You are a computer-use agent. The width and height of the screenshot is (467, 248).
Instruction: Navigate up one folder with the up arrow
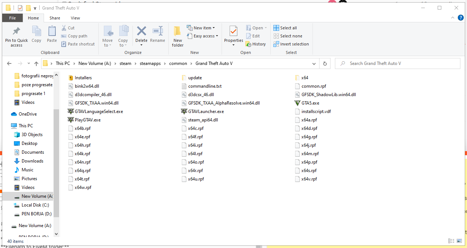tap(36, 63)
